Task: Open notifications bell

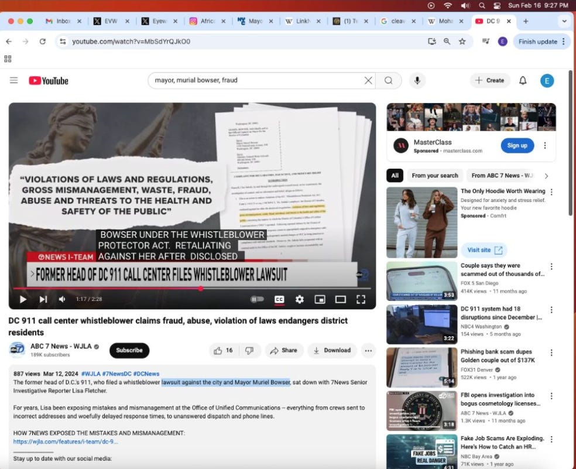Action: click(x=523, y=80)
